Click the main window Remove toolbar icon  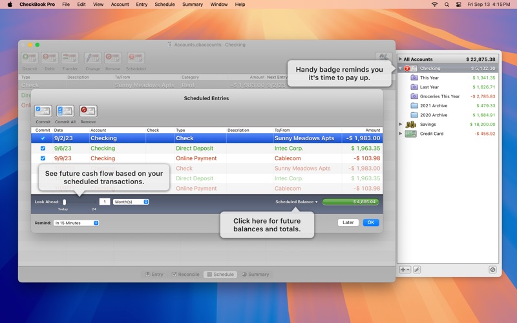tap(112, 58)
